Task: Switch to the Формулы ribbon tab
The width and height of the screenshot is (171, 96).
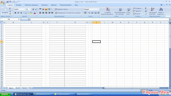Action: [x=44, y=5]
